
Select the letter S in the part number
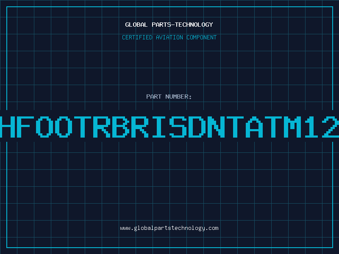pyautogui.click(x=178, y=127)
